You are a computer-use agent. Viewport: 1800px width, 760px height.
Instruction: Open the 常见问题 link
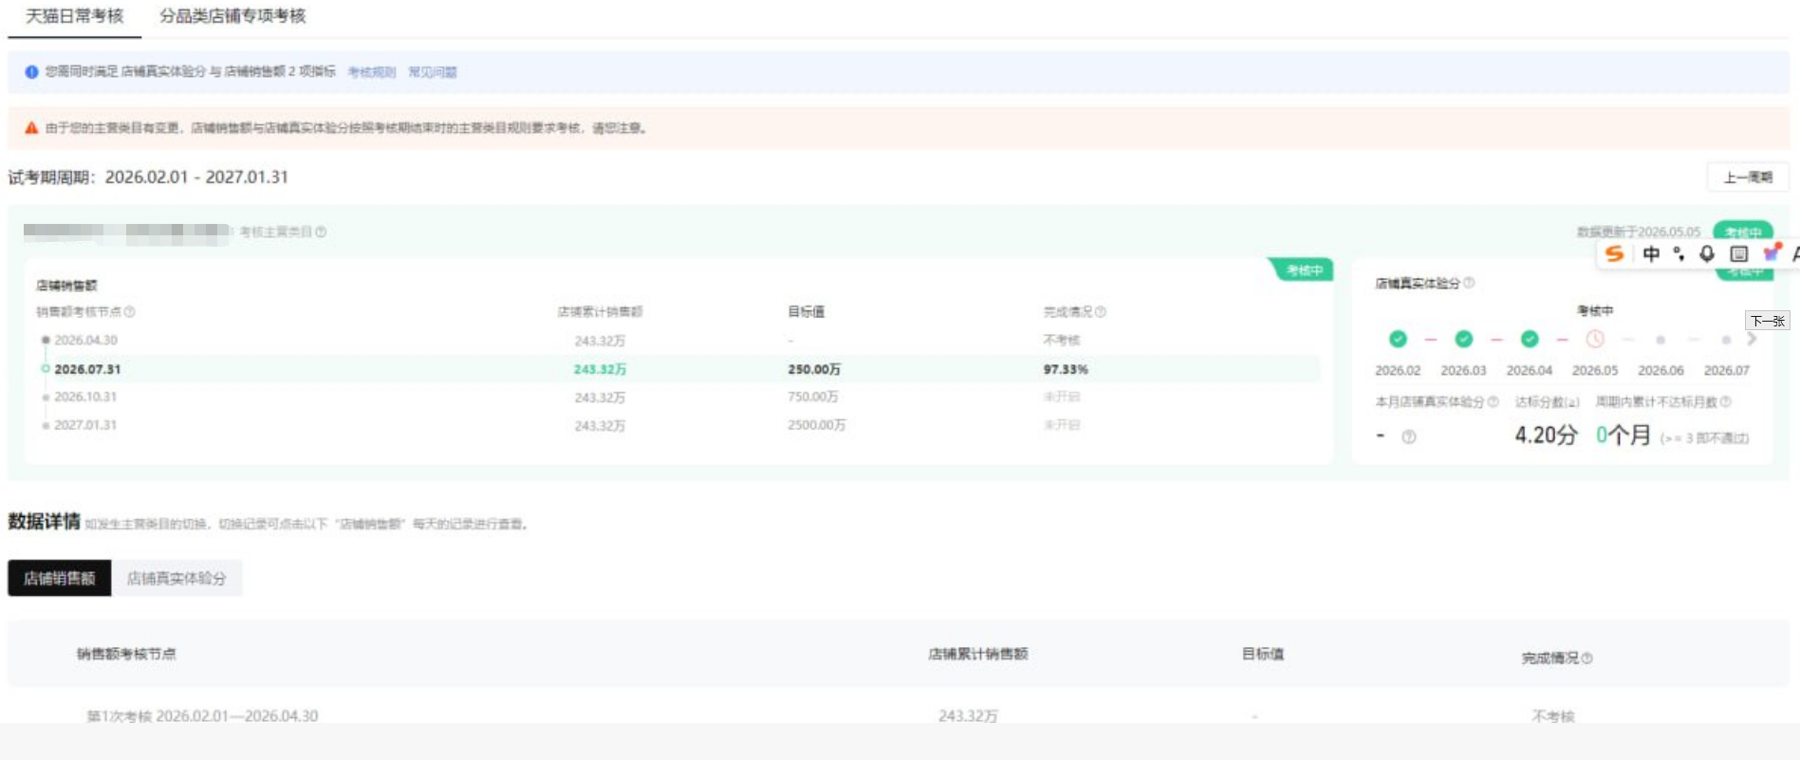(x=433, y=72)
